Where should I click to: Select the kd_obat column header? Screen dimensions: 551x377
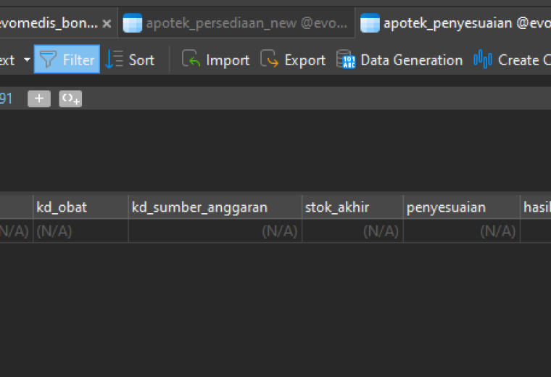(80, 207)
